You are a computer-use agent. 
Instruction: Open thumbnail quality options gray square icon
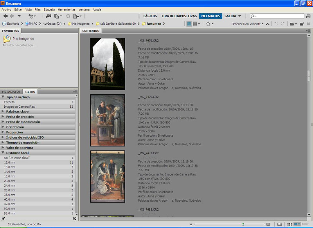coord(196,24)
